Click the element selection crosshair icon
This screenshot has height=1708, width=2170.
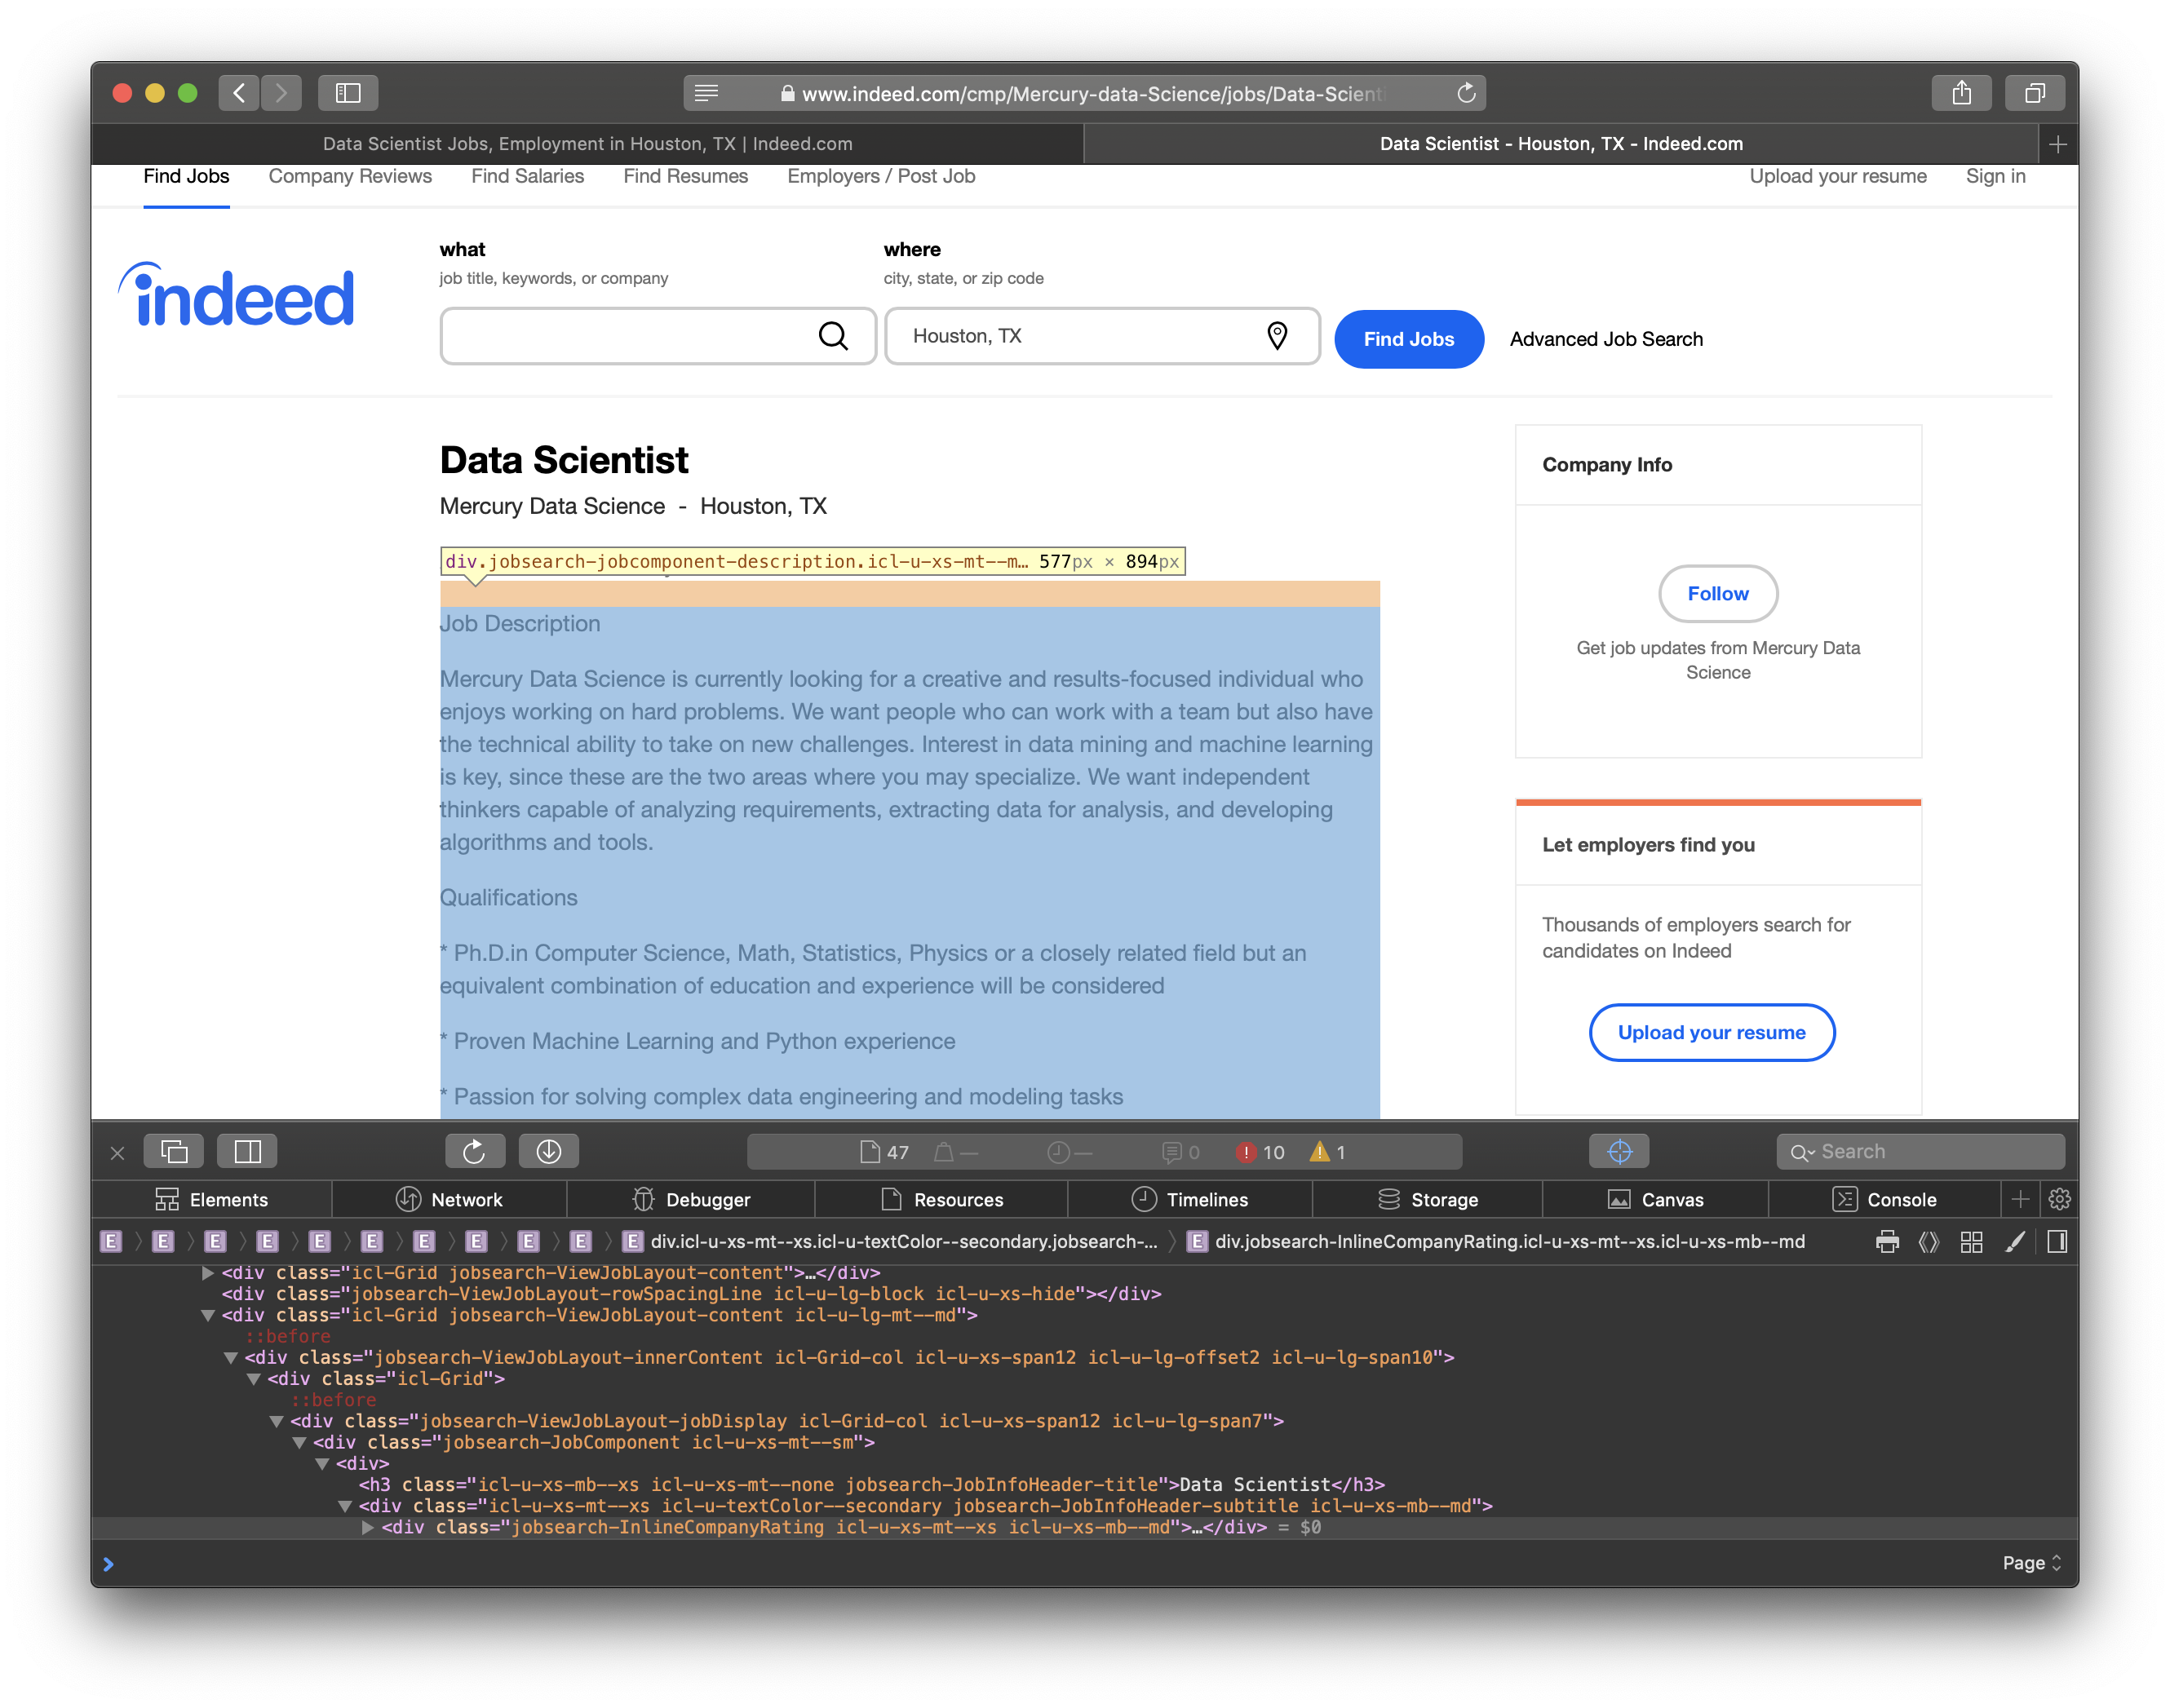1619,1151
